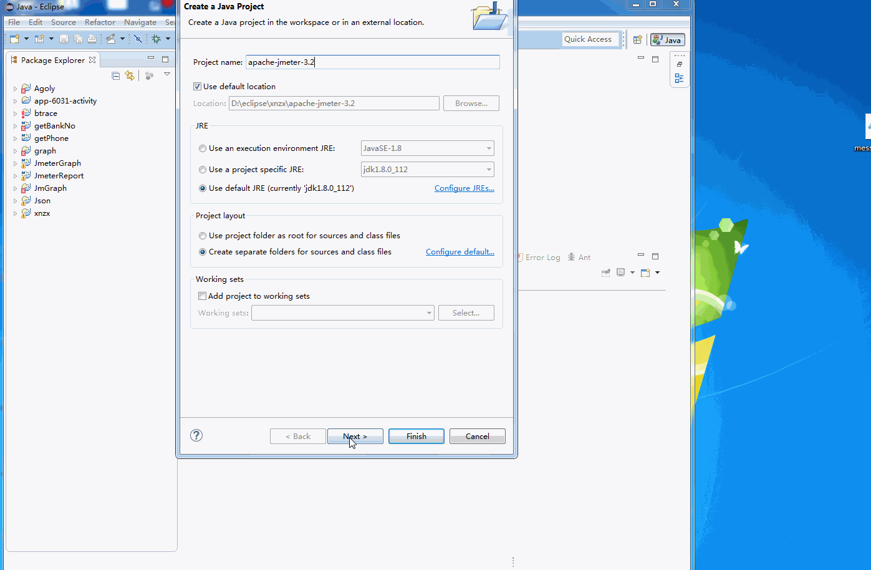The image size is (871, 570).
Task: Open the Outline view icon in right trim
Action: pyautogui.click(x=680, y=79)
